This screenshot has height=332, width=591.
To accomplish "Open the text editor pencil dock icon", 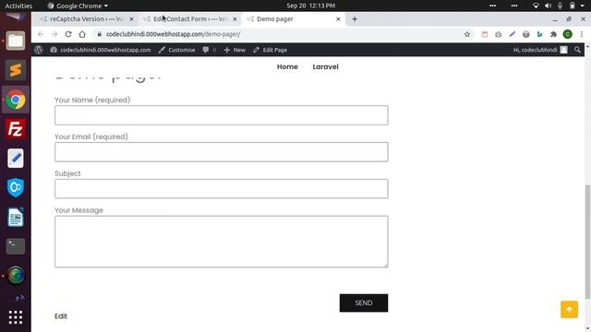I will tap(16, 159).
